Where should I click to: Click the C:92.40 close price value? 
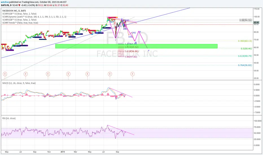click(64, 5)
